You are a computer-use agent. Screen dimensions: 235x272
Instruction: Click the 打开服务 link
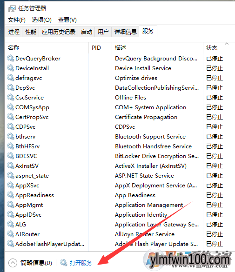click(x=81, y=263)
